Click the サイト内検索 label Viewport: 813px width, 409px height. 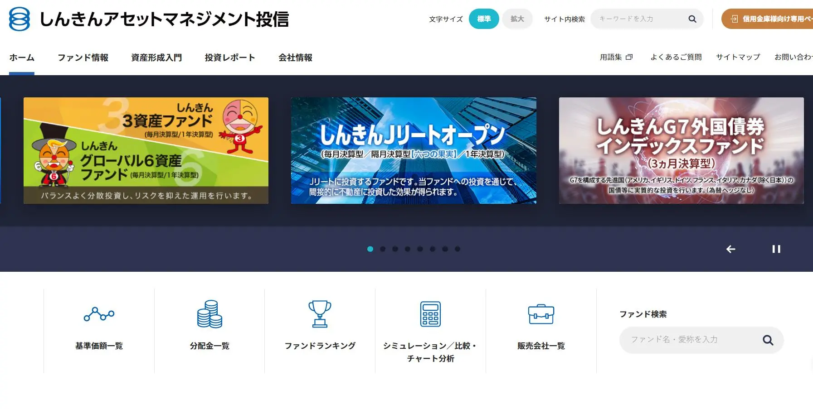tap(565, 19)
